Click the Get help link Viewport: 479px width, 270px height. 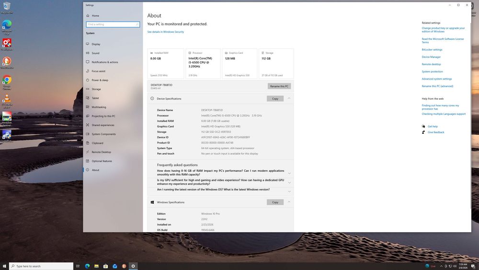tap(433, 126)
